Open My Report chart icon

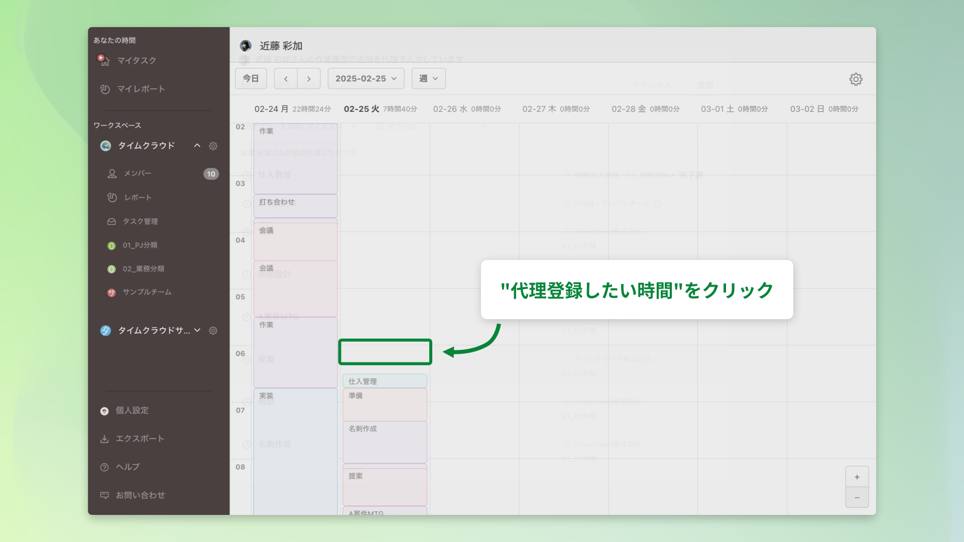(x=105, y=89)
